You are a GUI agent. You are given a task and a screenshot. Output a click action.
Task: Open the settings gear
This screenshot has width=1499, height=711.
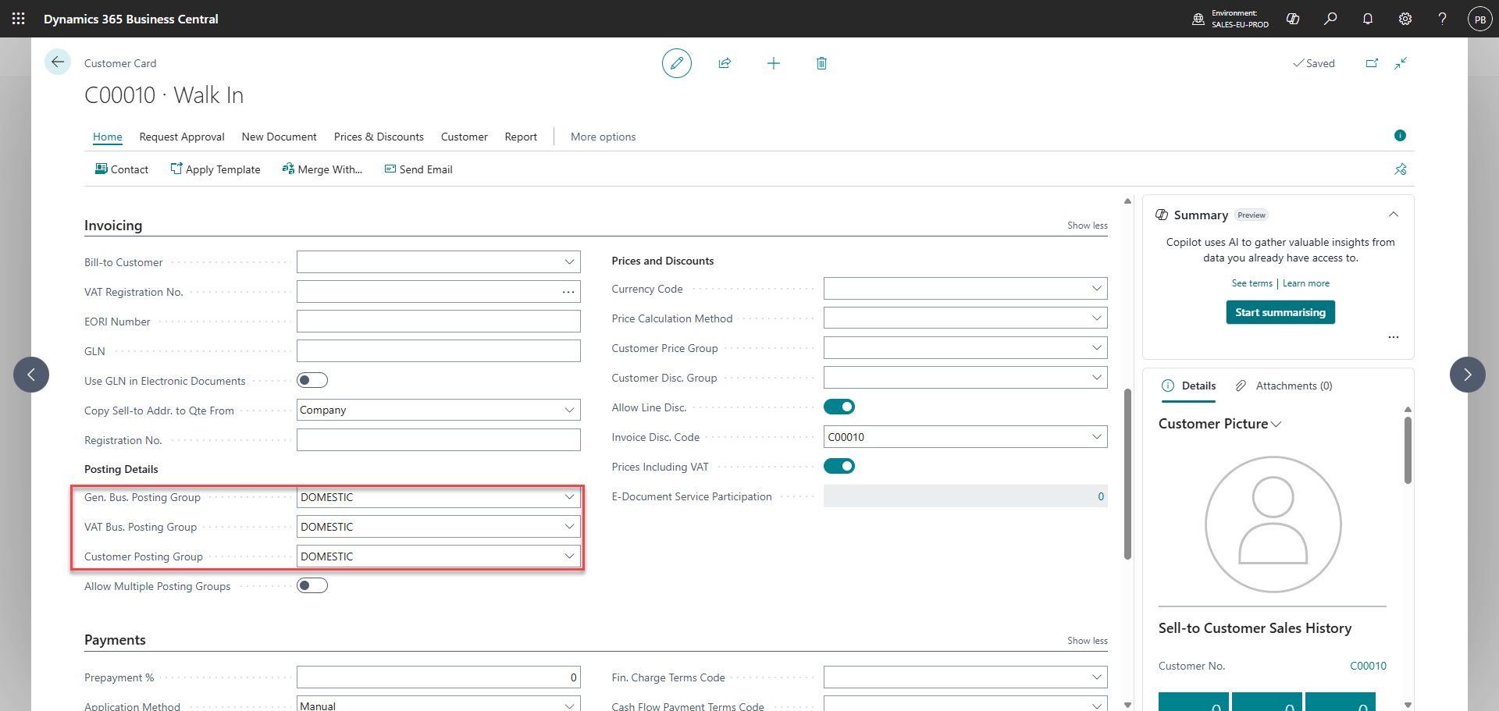click(x=1405, y=19)
